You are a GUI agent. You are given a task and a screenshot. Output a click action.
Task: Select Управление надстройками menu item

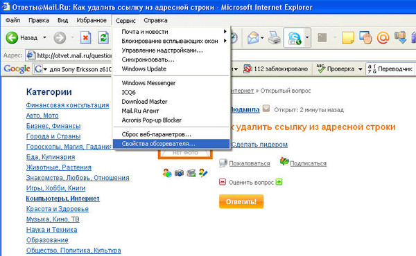[171, 51]
